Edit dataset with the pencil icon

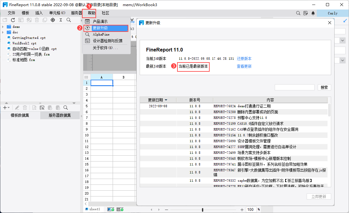17,108
